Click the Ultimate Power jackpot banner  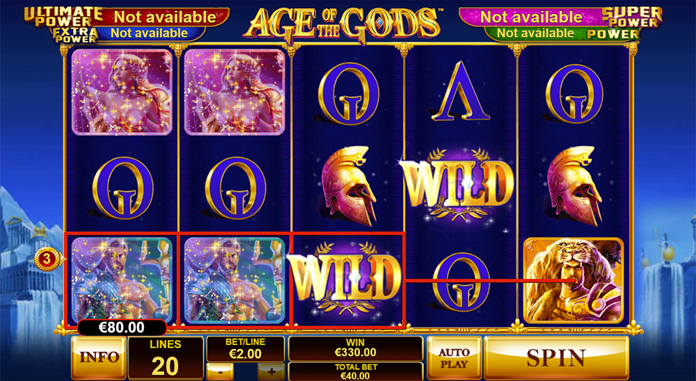(127, 17)
